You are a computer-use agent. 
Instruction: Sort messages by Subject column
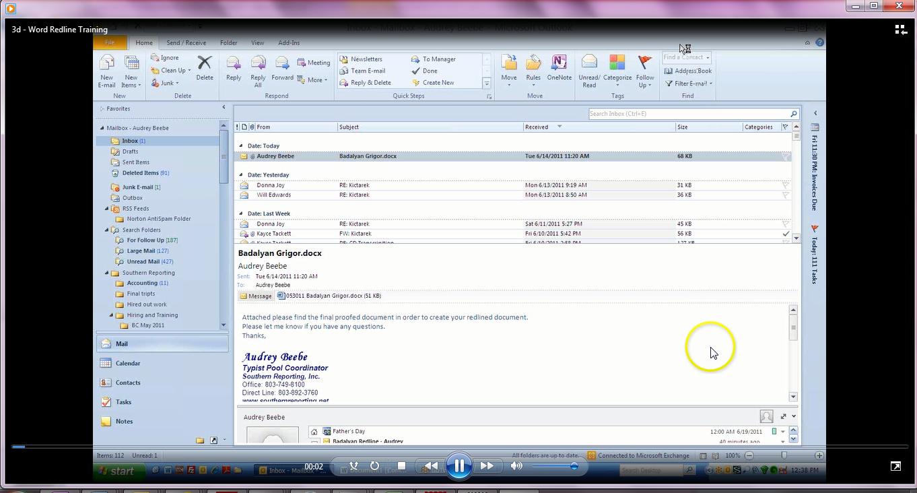(430, 127)
